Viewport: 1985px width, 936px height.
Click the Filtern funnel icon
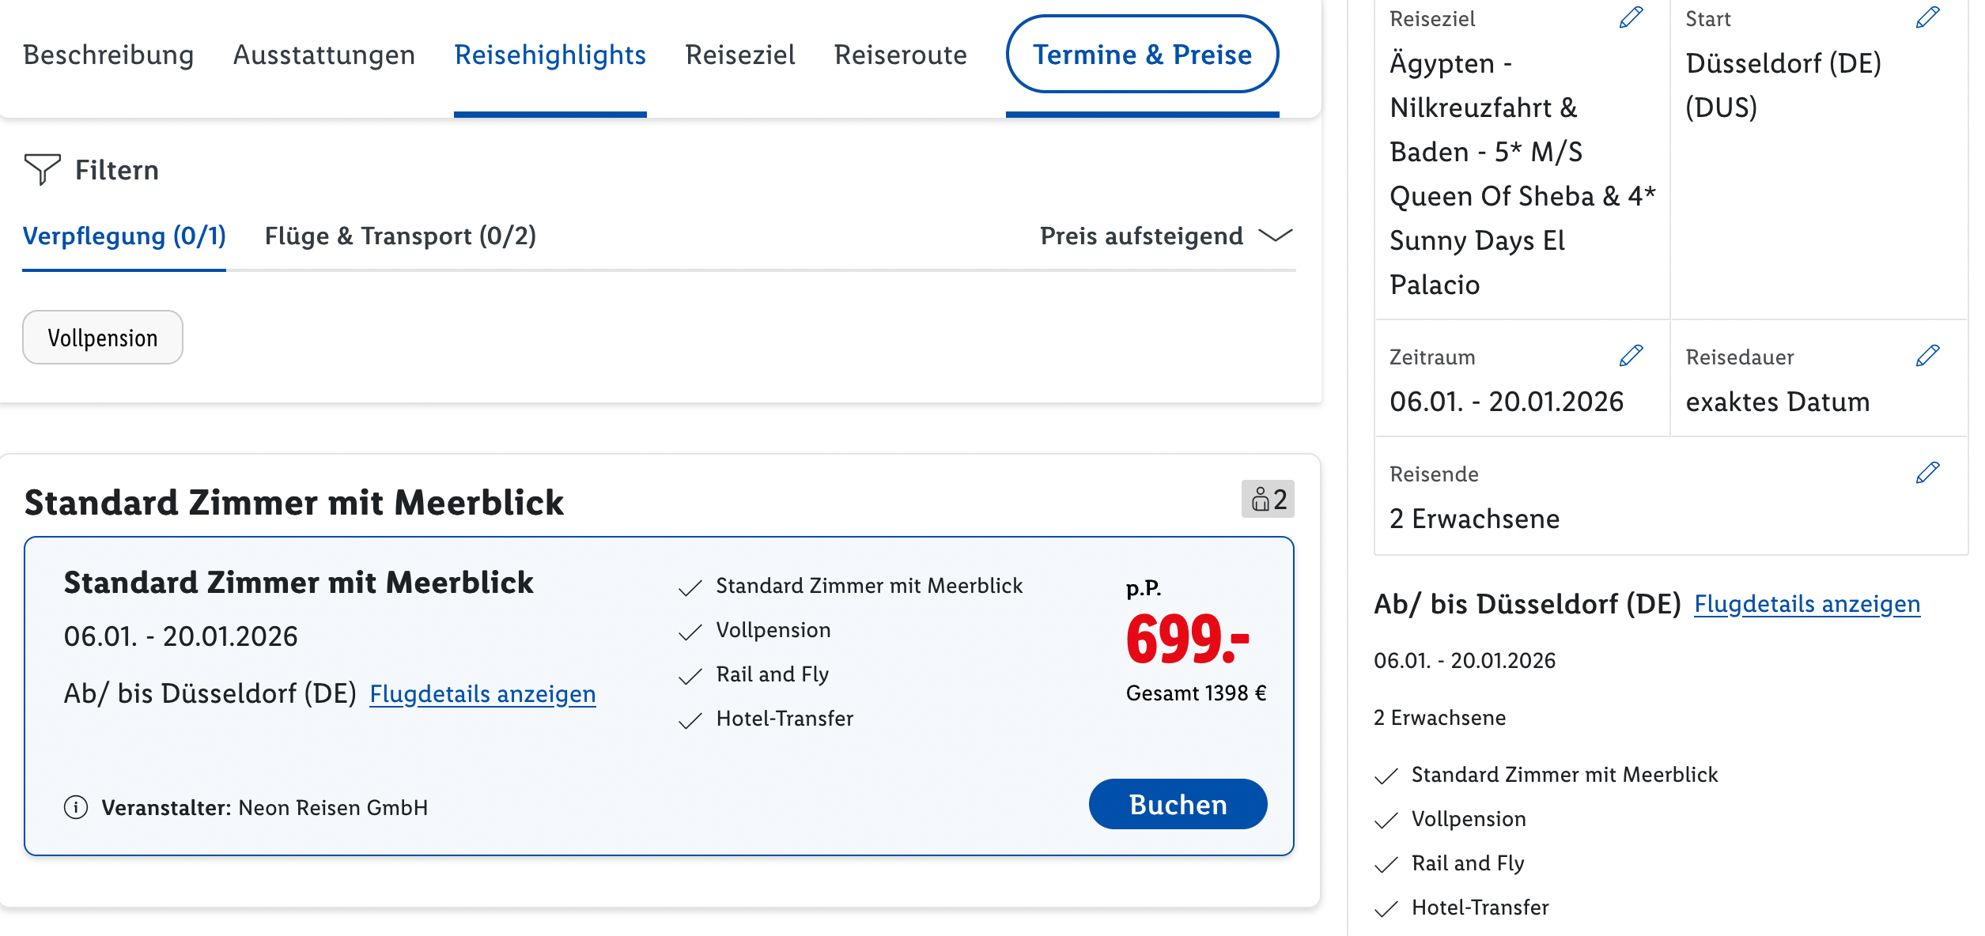point(42,169)
